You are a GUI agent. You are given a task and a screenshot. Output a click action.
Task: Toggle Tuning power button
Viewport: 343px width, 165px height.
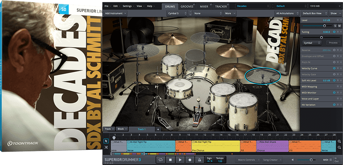(334, 32)
